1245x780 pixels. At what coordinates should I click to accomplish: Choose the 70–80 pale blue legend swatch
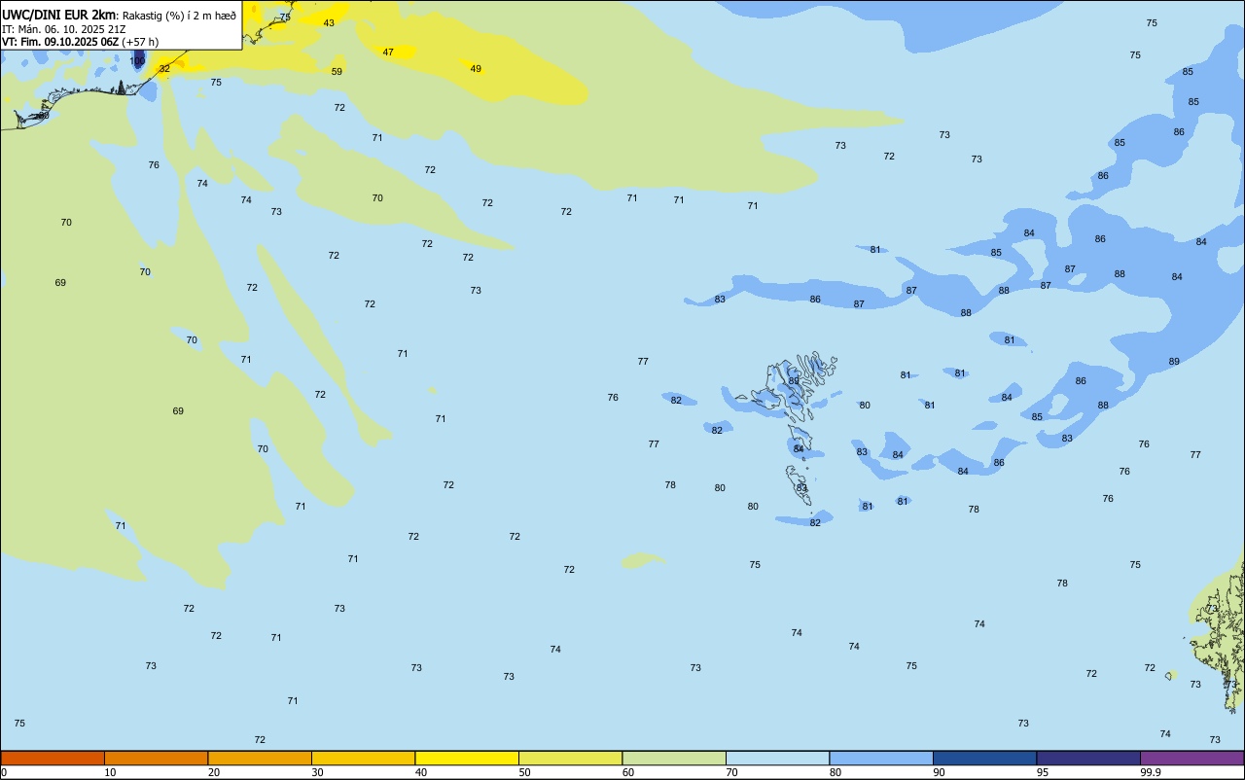(777, 758)
